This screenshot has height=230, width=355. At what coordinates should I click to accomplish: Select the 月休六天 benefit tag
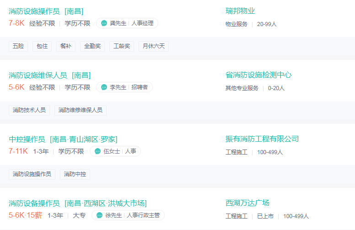154,46
